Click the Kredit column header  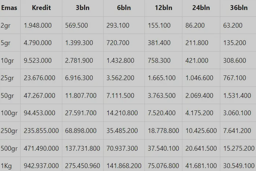[x=41, y=8]
